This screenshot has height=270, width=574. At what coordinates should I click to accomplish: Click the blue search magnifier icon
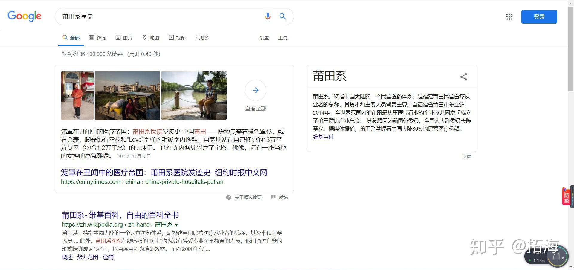(283, 16)
